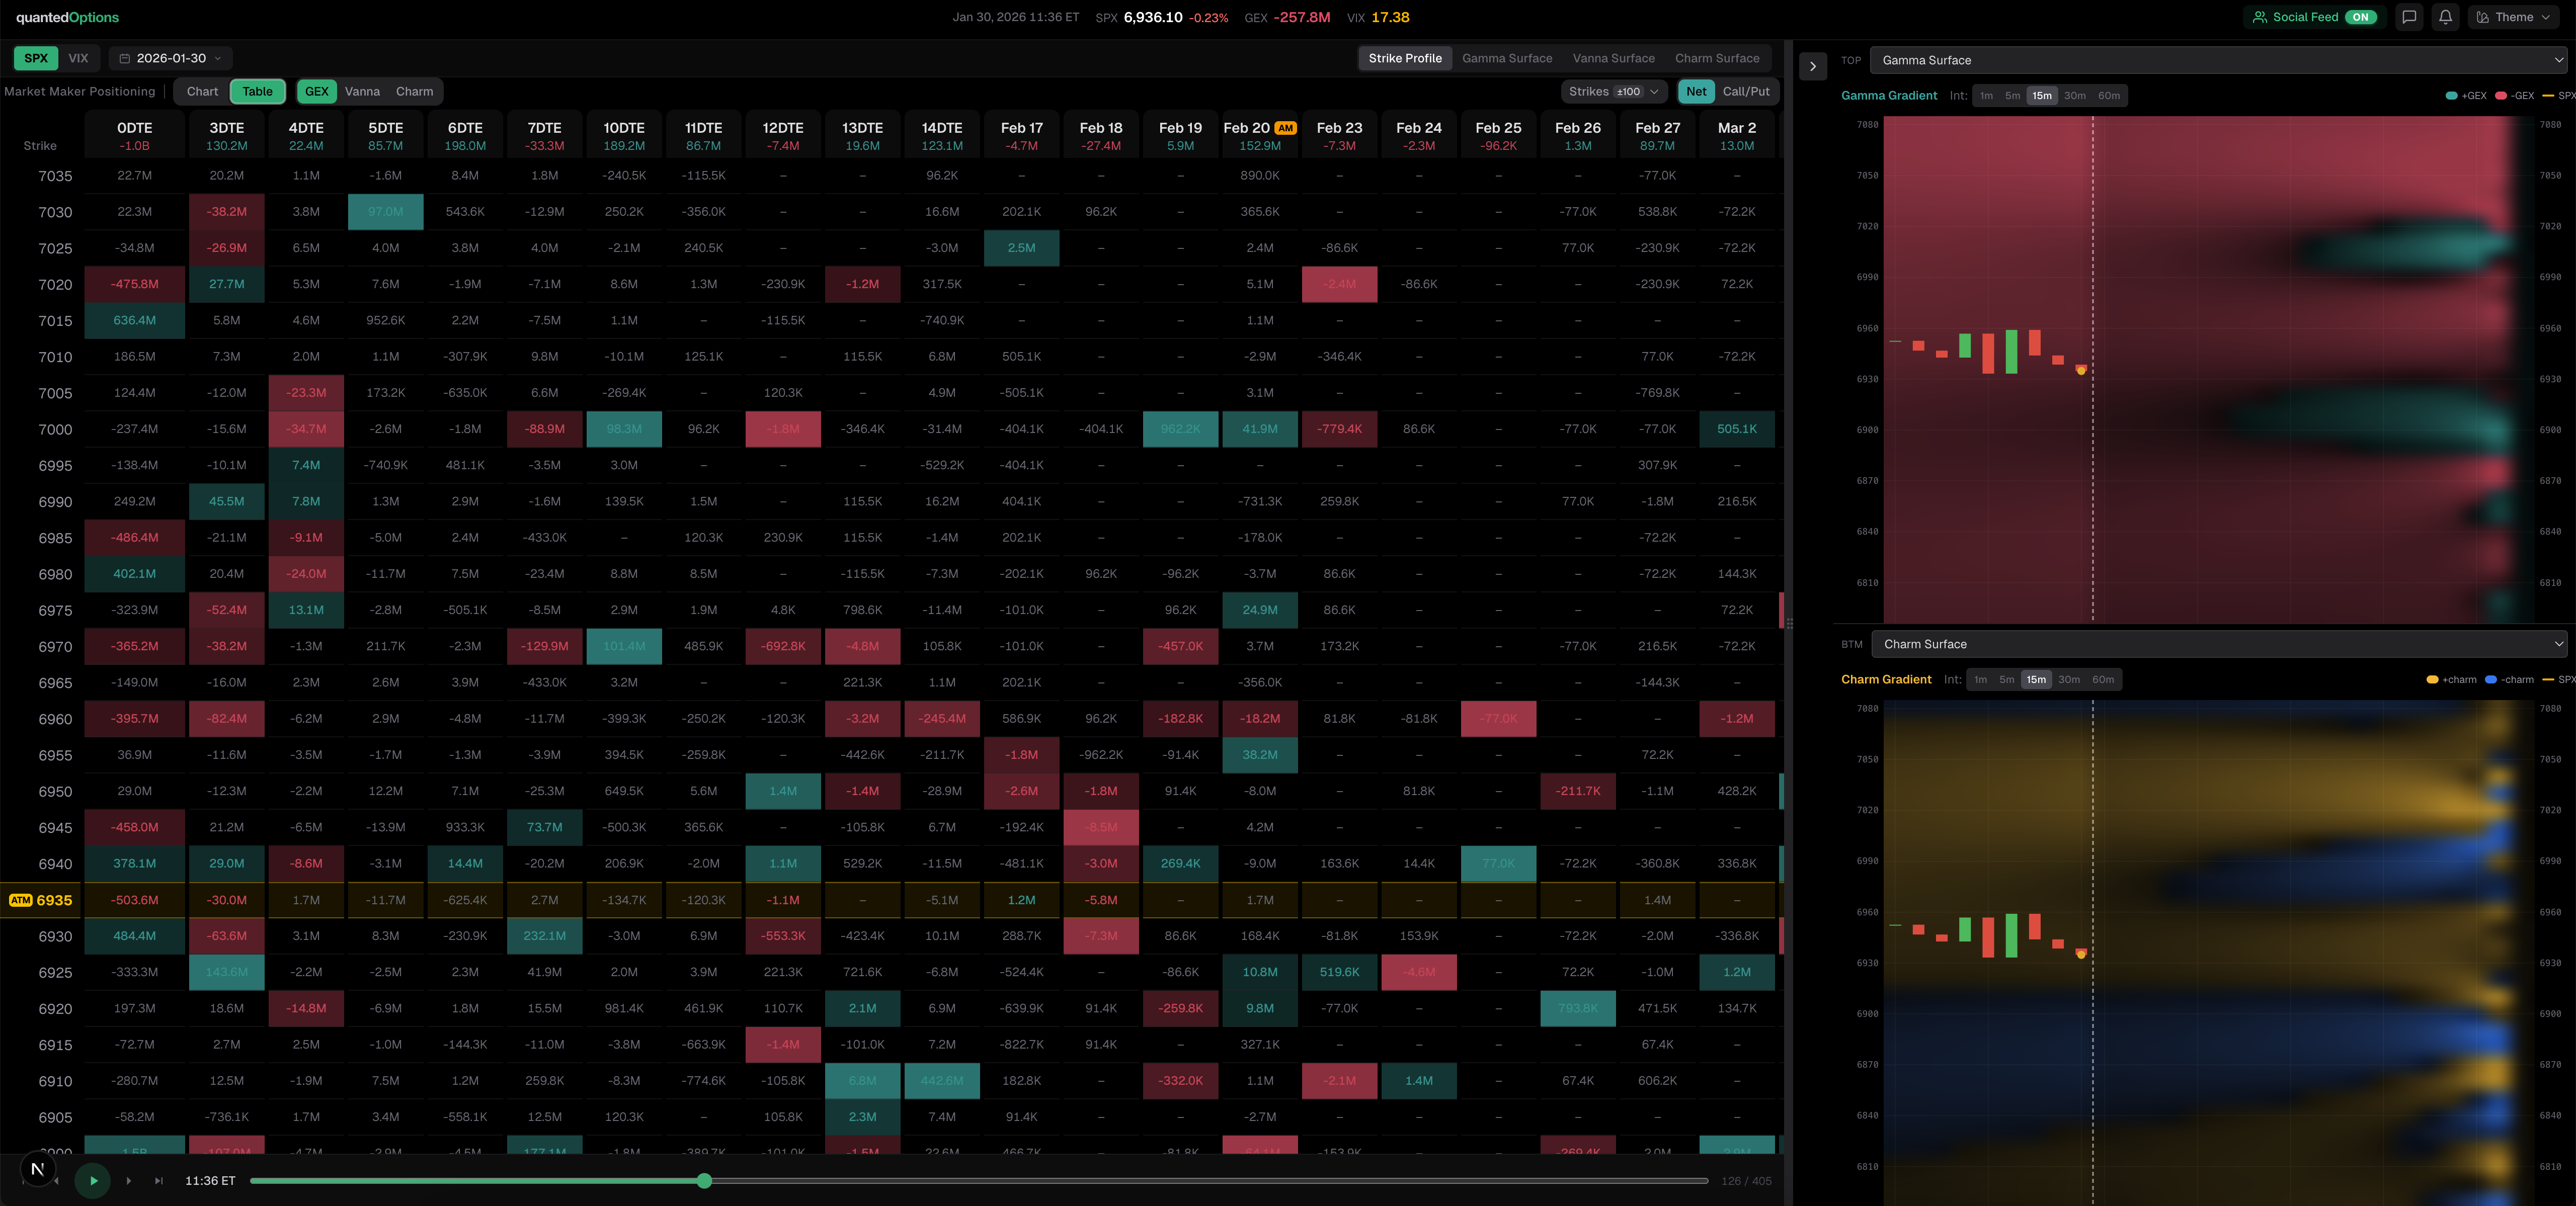This screenshot has height=1206, width=2576.
Task: Click the ATM 6935 strike row label
Action: click(x=41, y=900)
